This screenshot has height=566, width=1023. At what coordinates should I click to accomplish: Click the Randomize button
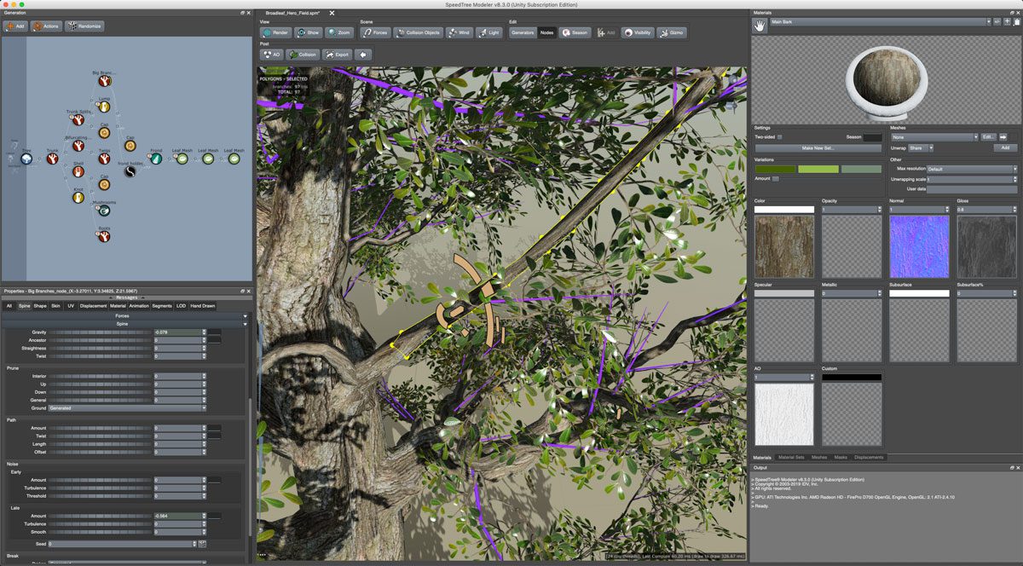pos(84,26)
